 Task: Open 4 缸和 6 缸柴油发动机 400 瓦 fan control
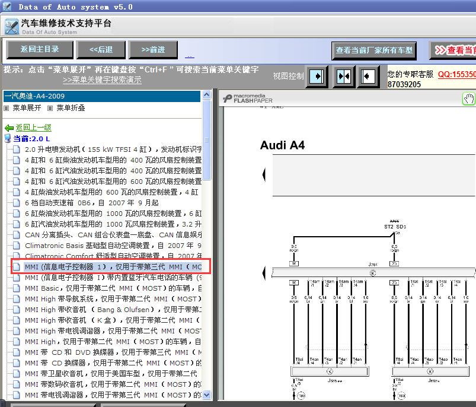point(113,160)
